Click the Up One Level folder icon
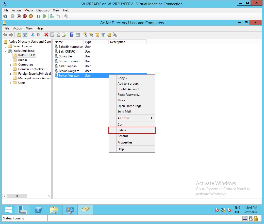 (x=19, y=35)
